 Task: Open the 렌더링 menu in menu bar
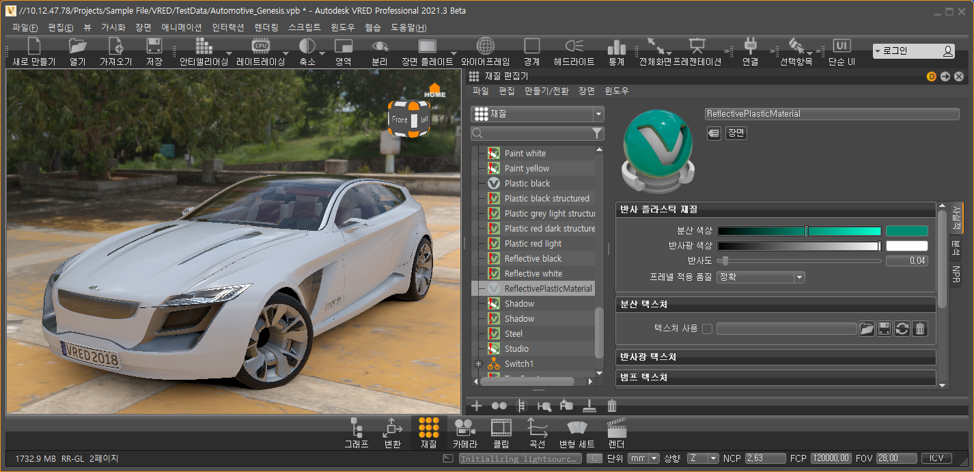[266, 27]
